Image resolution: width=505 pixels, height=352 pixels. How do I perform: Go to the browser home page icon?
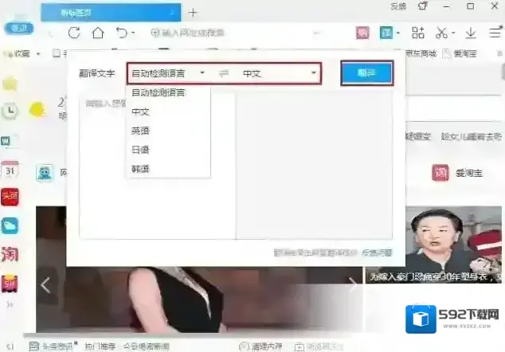point(97,33)
